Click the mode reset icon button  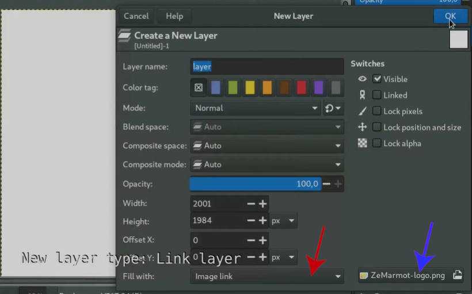333,108
